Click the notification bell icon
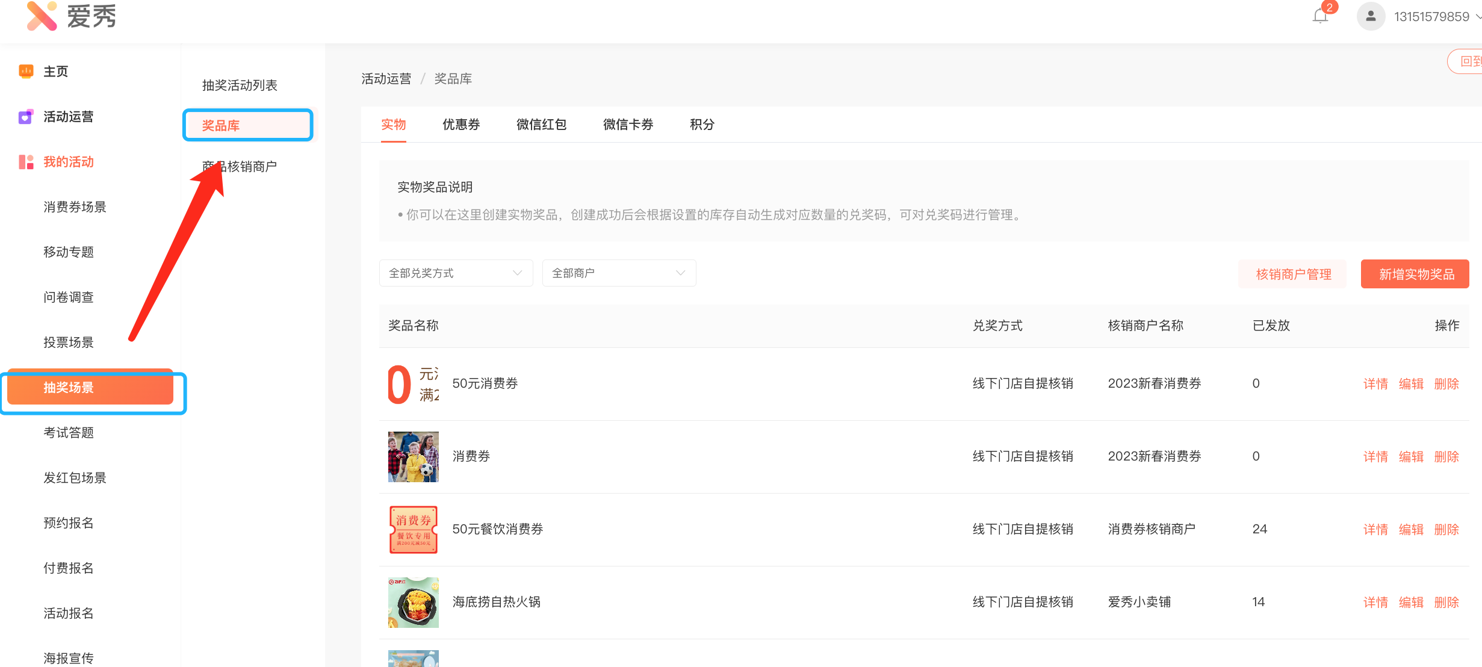1482x667 pixels. [1319, 16]
